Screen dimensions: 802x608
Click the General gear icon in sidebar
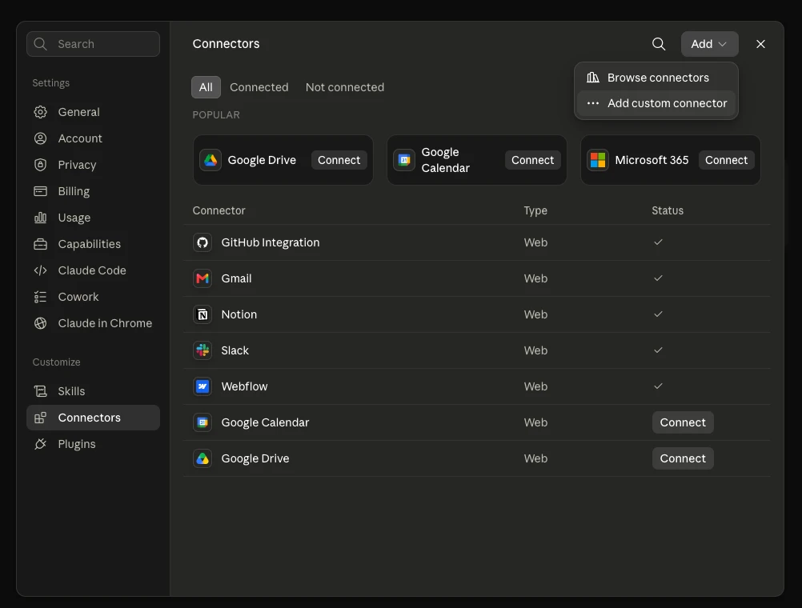pos(40,112)
